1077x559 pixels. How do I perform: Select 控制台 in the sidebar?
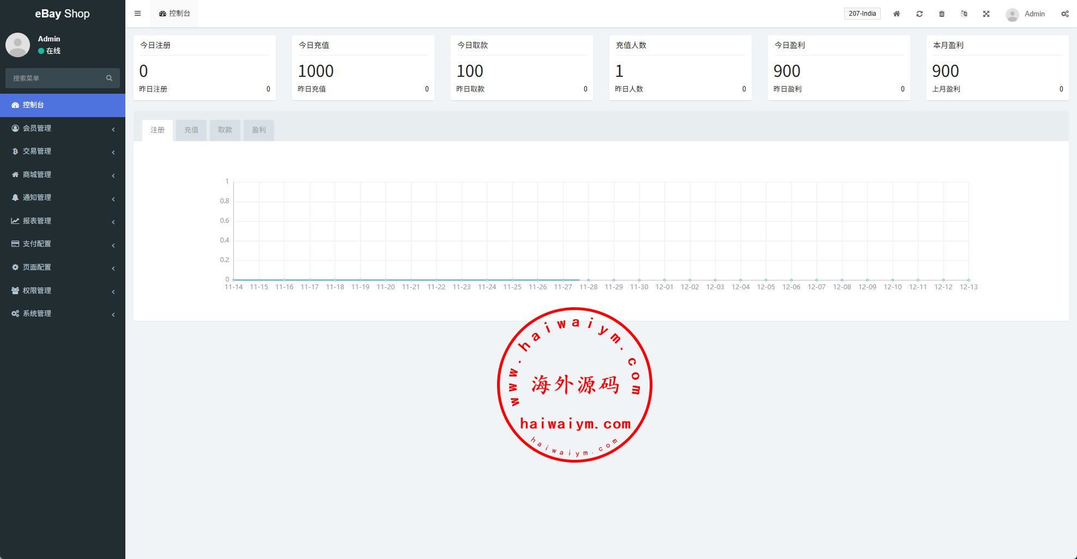pyautogui.click(x=63, y=105)
